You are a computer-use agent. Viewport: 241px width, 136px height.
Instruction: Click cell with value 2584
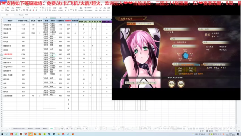23,54
